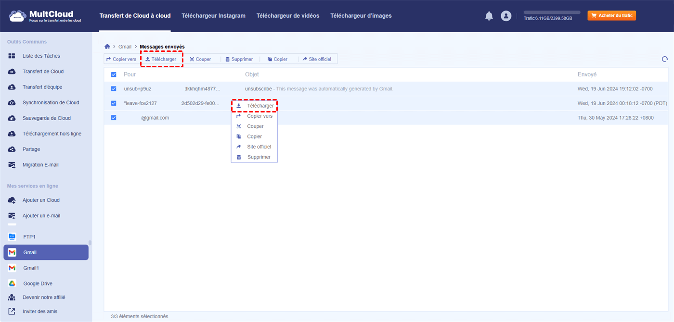Refresh the message list
674x322 pixels.
pos(665,59)
